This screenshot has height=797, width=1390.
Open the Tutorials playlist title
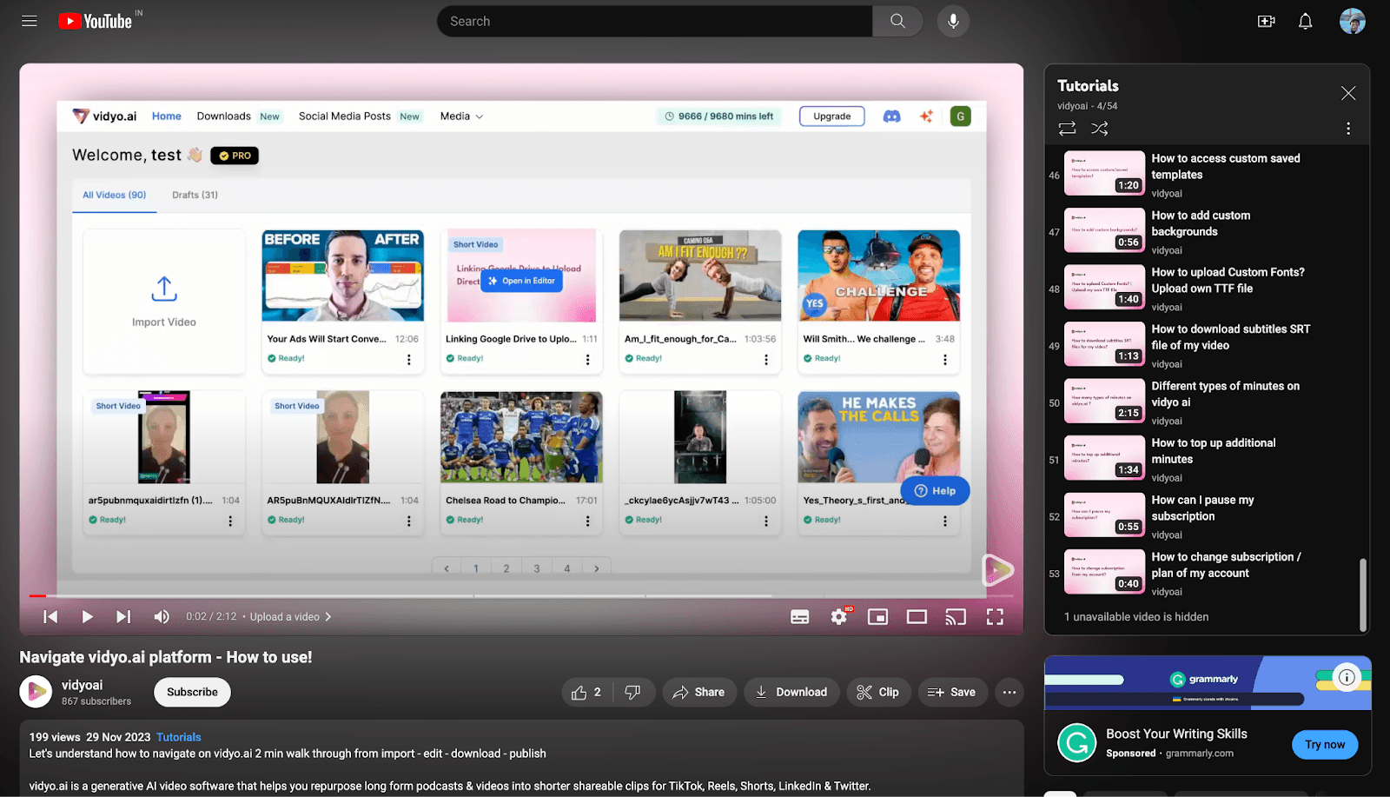[x=1088, y=86]
